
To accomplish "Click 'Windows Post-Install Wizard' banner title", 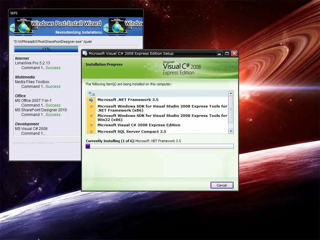I will [x=66, y=23].
